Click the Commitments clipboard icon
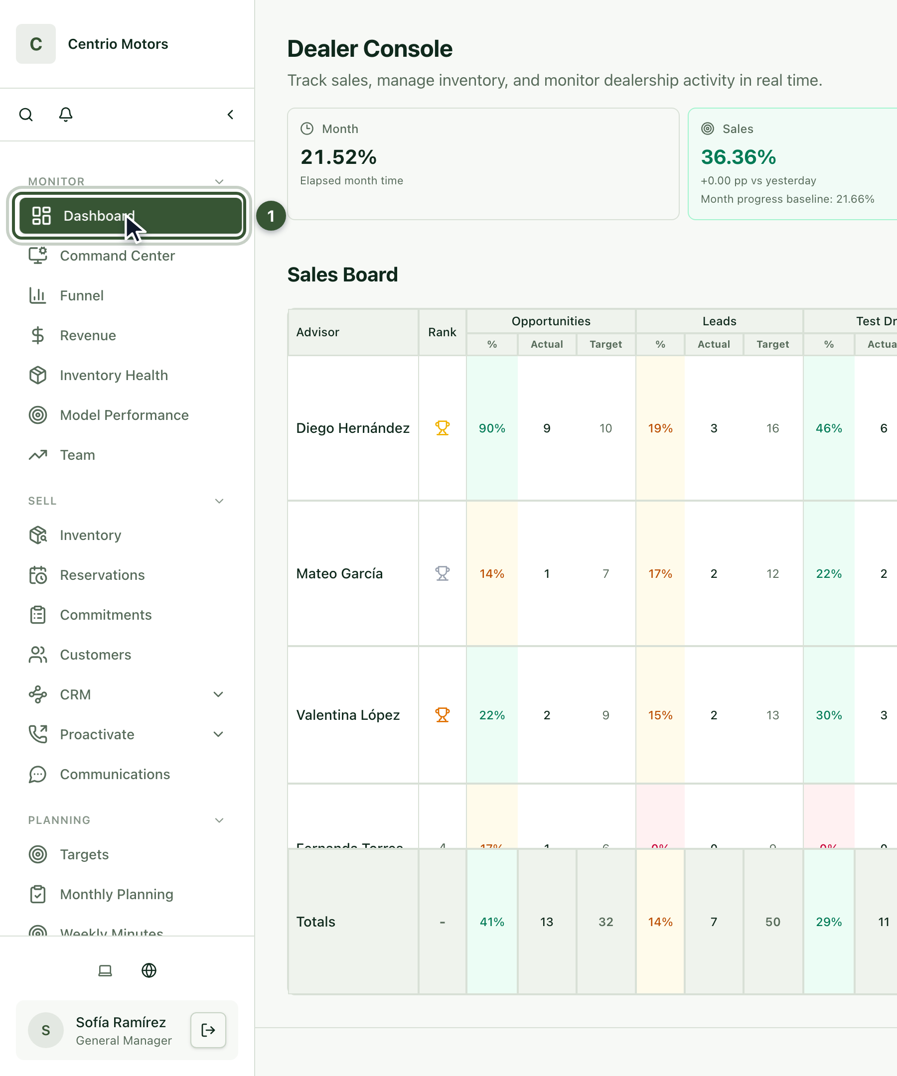 coord(38,615)
